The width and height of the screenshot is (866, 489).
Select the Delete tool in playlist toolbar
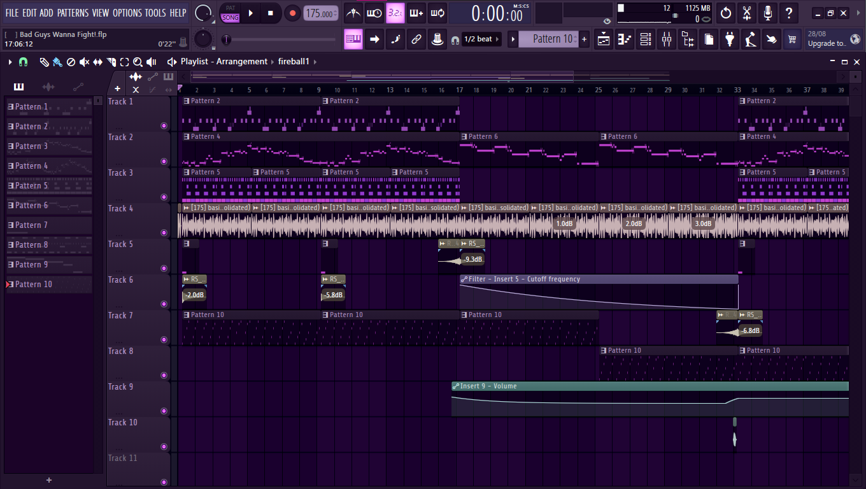click(71, 62)
